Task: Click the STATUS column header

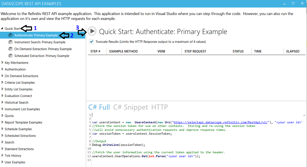Action: pos(238,51)
